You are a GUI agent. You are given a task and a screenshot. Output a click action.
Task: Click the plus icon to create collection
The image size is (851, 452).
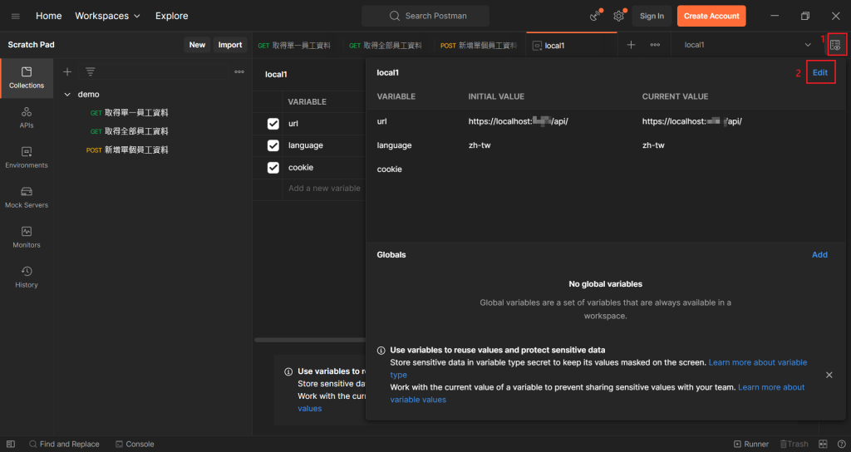(67, 71)
